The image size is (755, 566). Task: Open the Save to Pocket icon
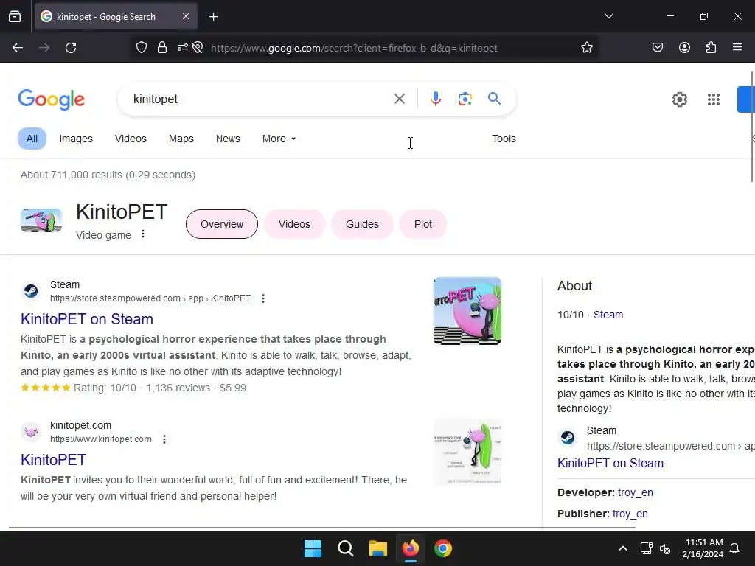[x=657, y=48]
